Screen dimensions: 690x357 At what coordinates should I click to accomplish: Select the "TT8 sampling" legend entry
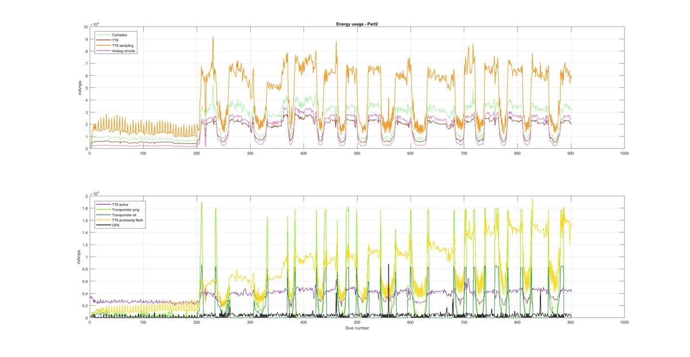click(x=123, y=45)
